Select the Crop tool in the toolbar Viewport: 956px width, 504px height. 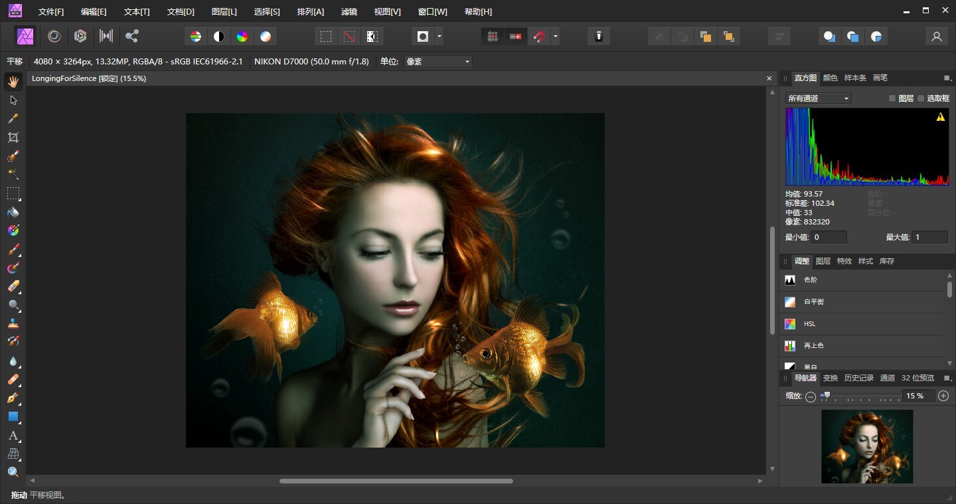coord(13,137)
